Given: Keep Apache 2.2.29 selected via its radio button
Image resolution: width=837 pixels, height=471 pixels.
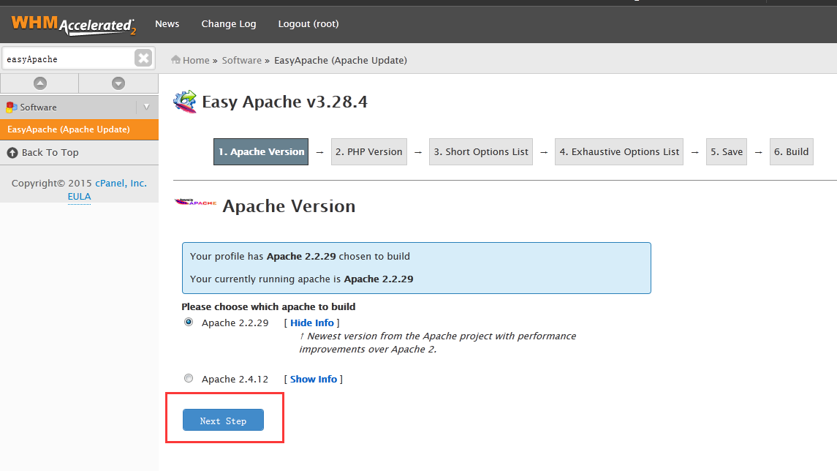Looking at the screenshot, I should (189, 322).
